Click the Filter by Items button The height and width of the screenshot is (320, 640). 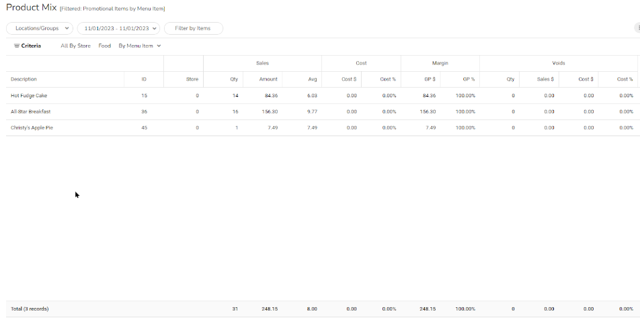pos(193,28)
